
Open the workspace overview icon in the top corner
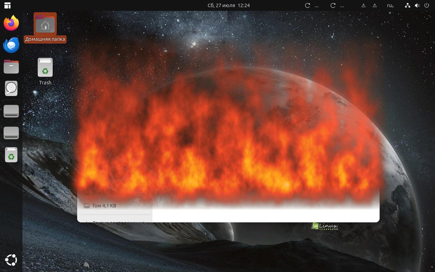coord(7,5)
